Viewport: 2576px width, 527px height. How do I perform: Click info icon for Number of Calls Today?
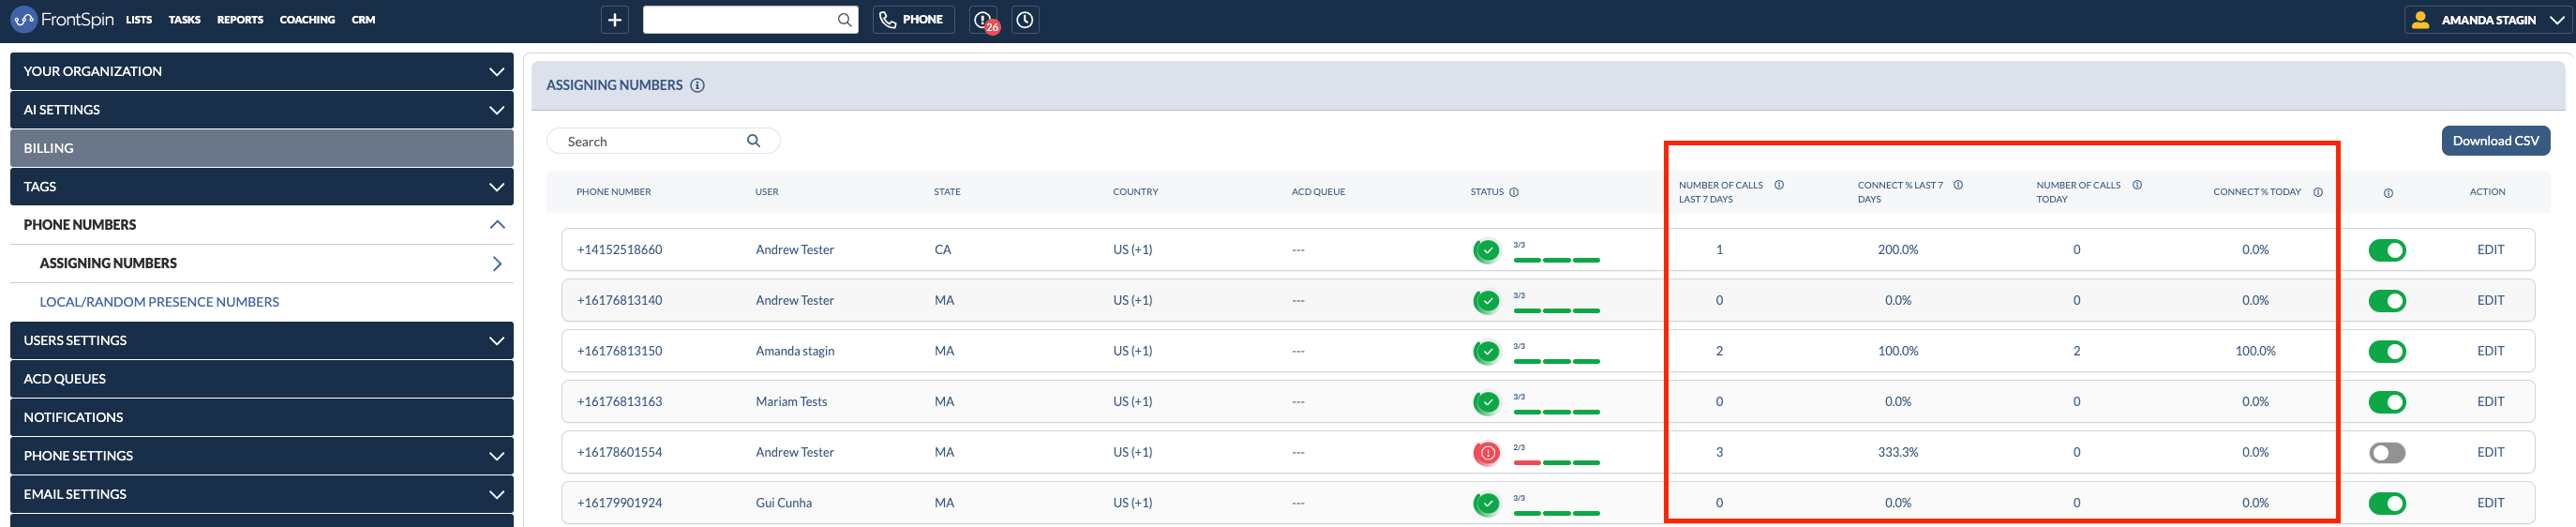2136,185
